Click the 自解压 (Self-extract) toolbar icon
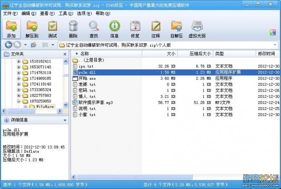 [177, 29]
